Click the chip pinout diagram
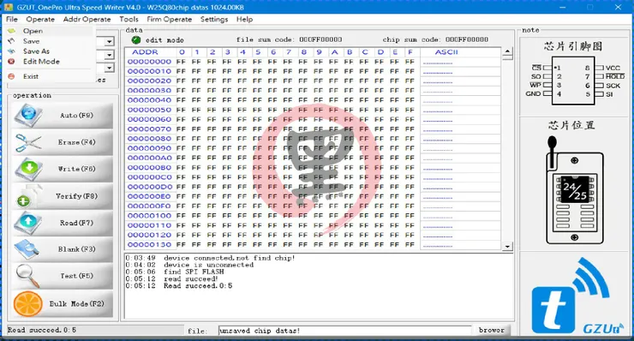This screenshot has height=341, width=634. click(574, 81)
